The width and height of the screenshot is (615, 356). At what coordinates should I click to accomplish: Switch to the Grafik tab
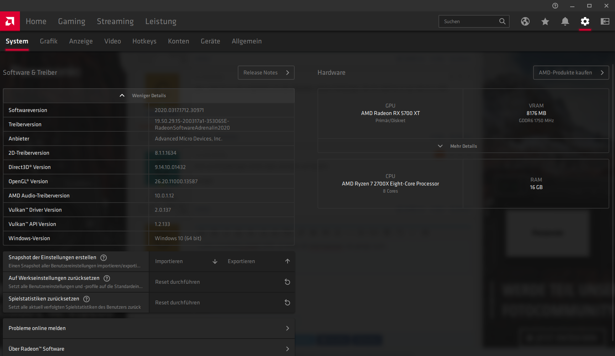pyautogui.click(x=49, y=41)
